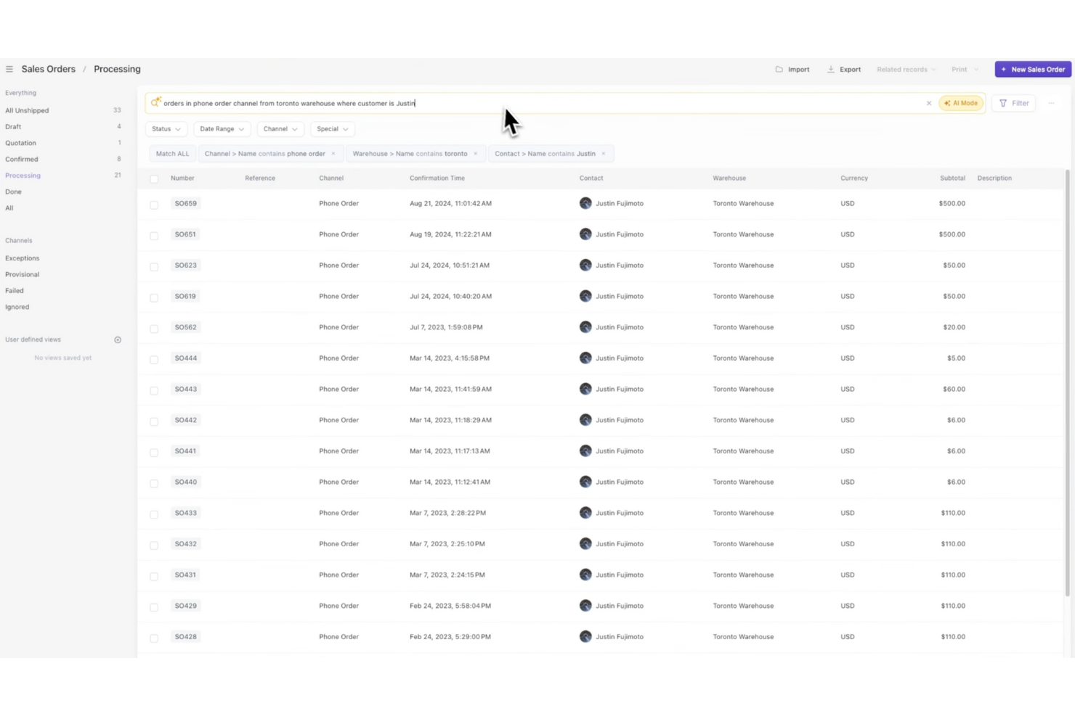1075x716 pixels.
Task: Toggle AI Mode off
Action: pyautogui.click(x=960, y=103)
